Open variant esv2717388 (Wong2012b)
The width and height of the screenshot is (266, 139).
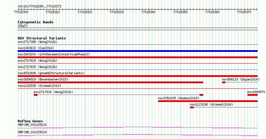pos(38,42)
